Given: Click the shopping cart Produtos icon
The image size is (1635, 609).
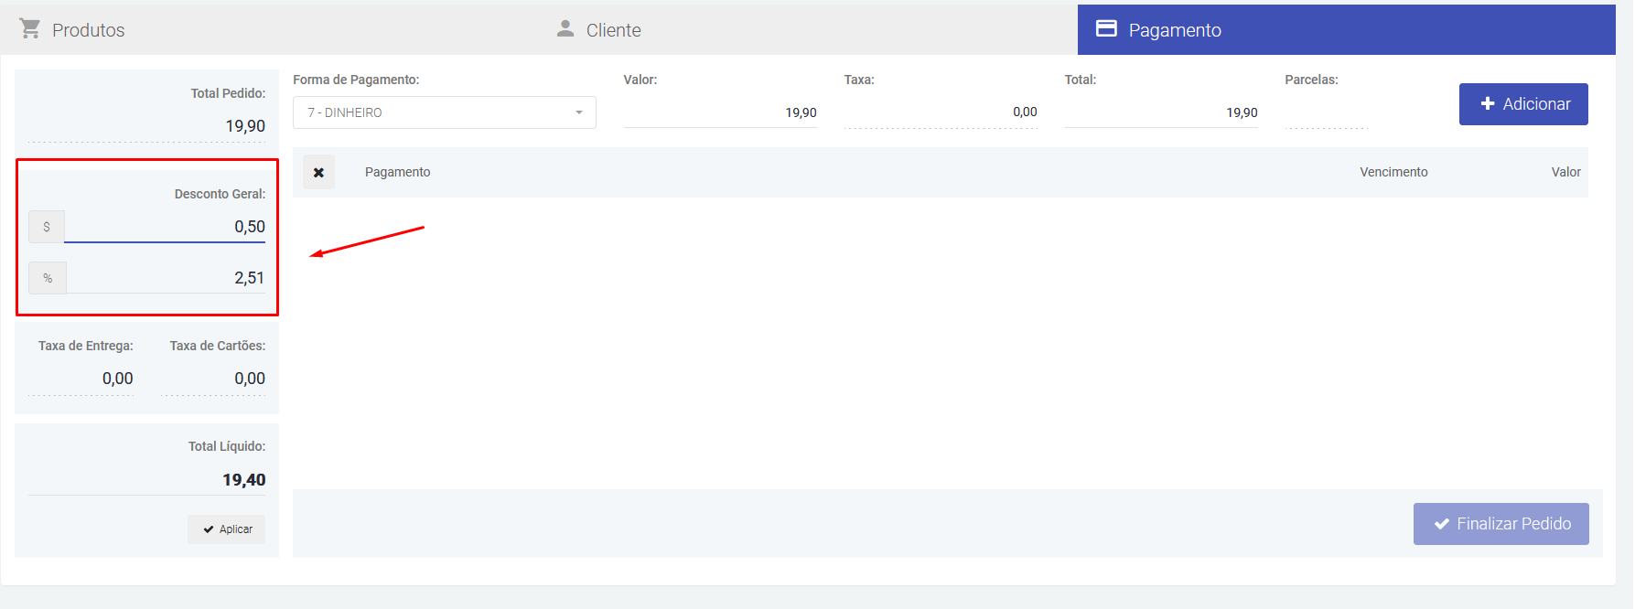Looking at the screenshot, I should [30, 29].
